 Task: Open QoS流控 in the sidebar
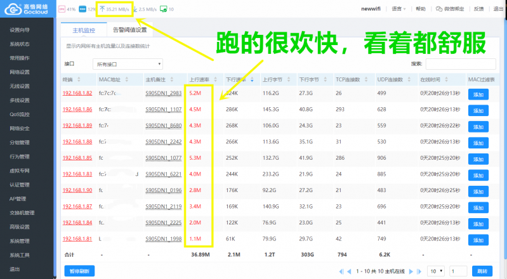pos(20,114)
